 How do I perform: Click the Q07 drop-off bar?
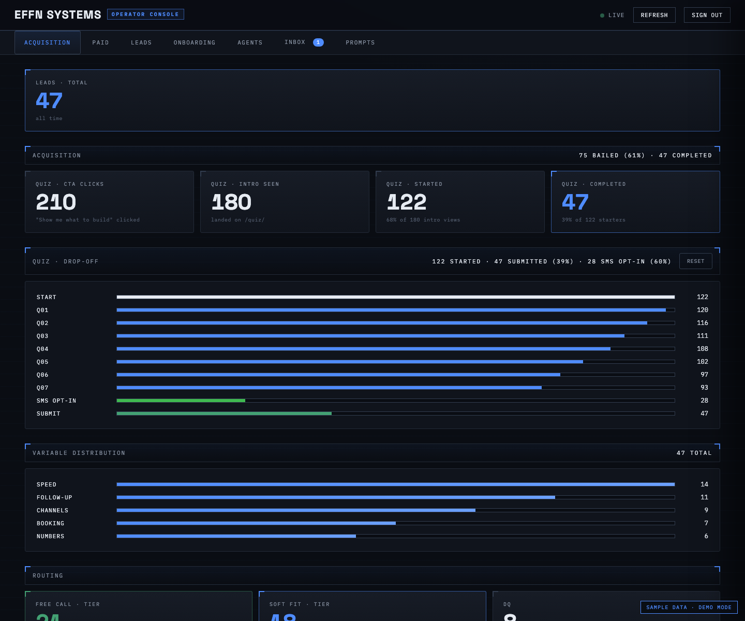tap(396, 388)
